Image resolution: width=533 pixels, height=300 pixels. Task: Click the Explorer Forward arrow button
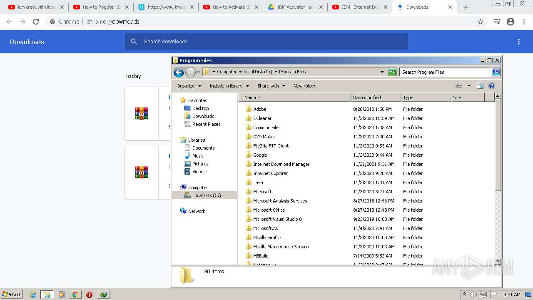(190, 72)
